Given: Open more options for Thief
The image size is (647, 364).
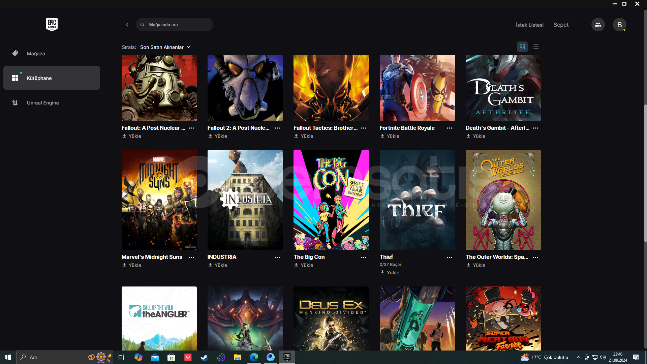Looking at the screenshot, I should [x=450, y=257].
